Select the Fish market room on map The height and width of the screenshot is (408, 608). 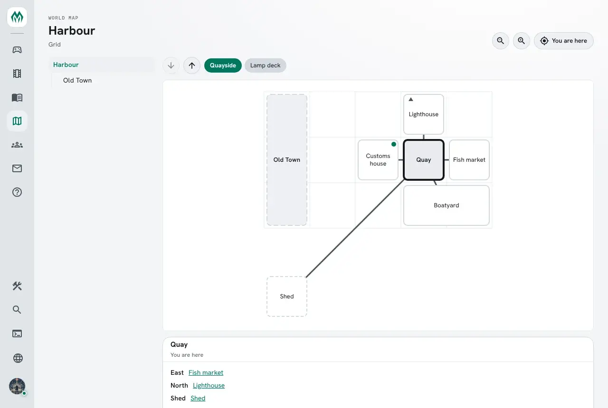tap(469, 160)
